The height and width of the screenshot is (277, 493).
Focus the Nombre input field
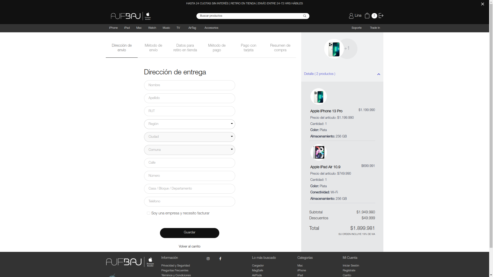pyautogui.click(x=189, y=85)
